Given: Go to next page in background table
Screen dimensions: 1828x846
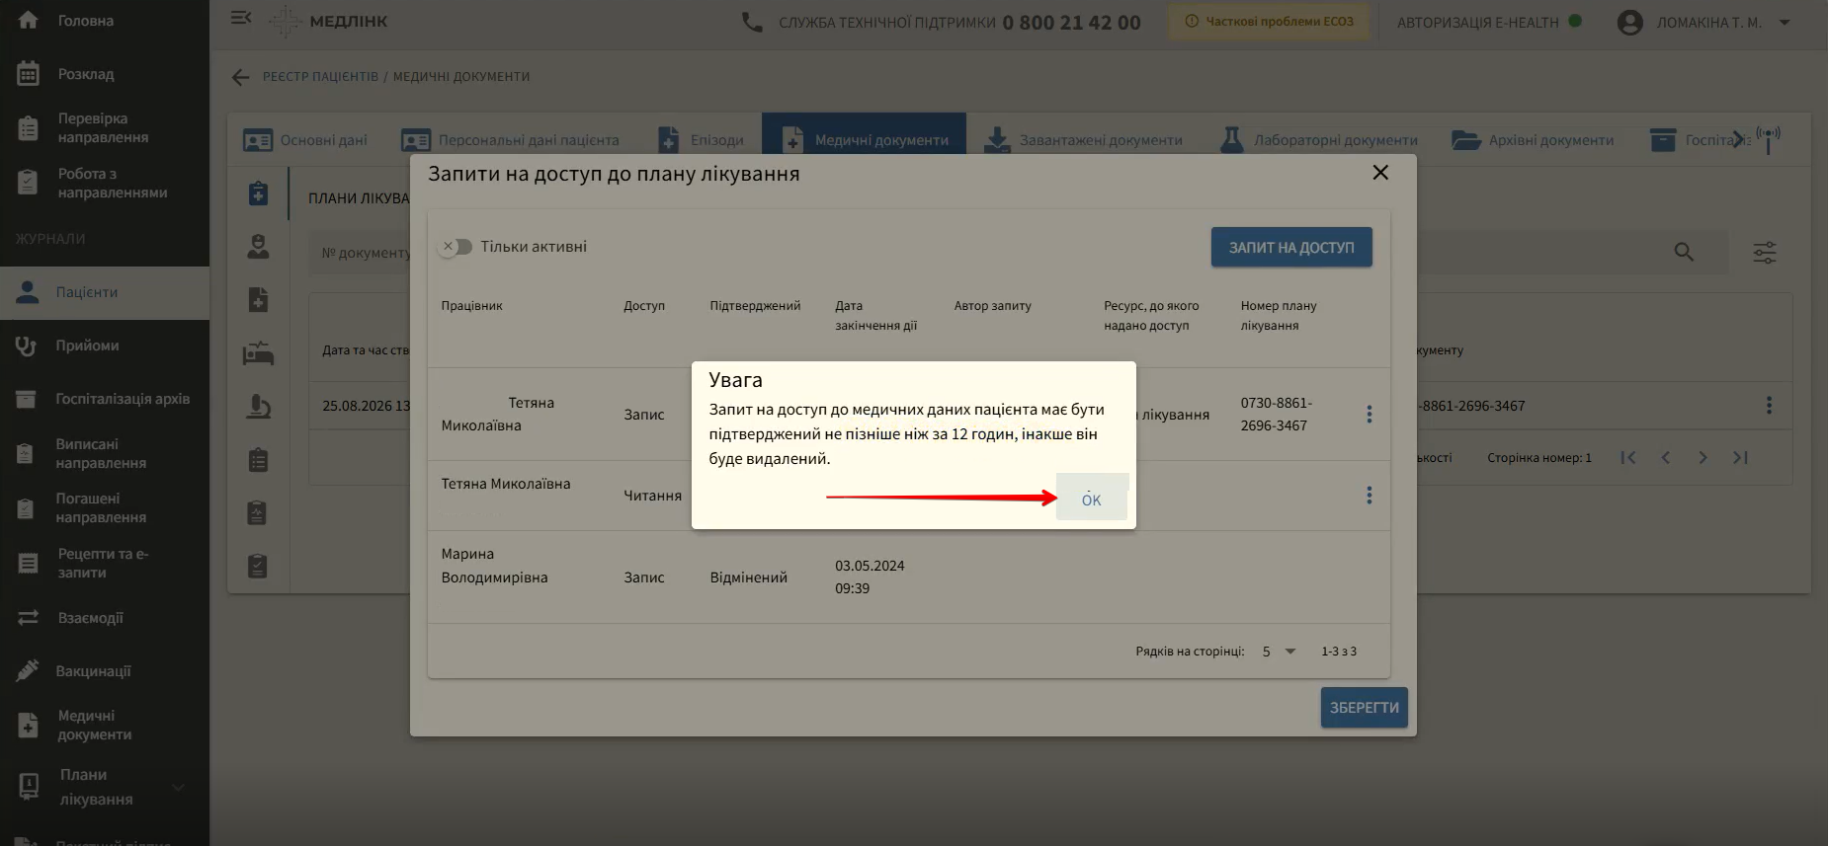Looking at the screenshot, I should pyautogui.click(x=1703, y=457).
